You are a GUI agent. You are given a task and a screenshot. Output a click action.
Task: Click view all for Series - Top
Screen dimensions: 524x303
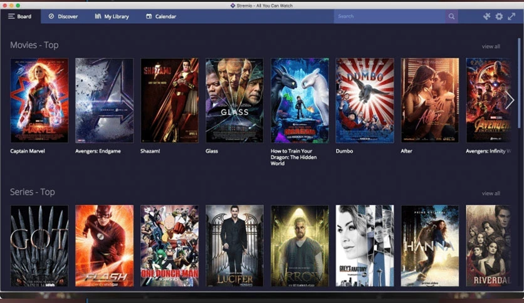[x=491, y=193]
